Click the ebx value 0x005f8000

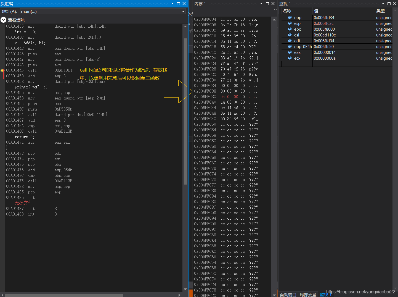click(324, 29)
